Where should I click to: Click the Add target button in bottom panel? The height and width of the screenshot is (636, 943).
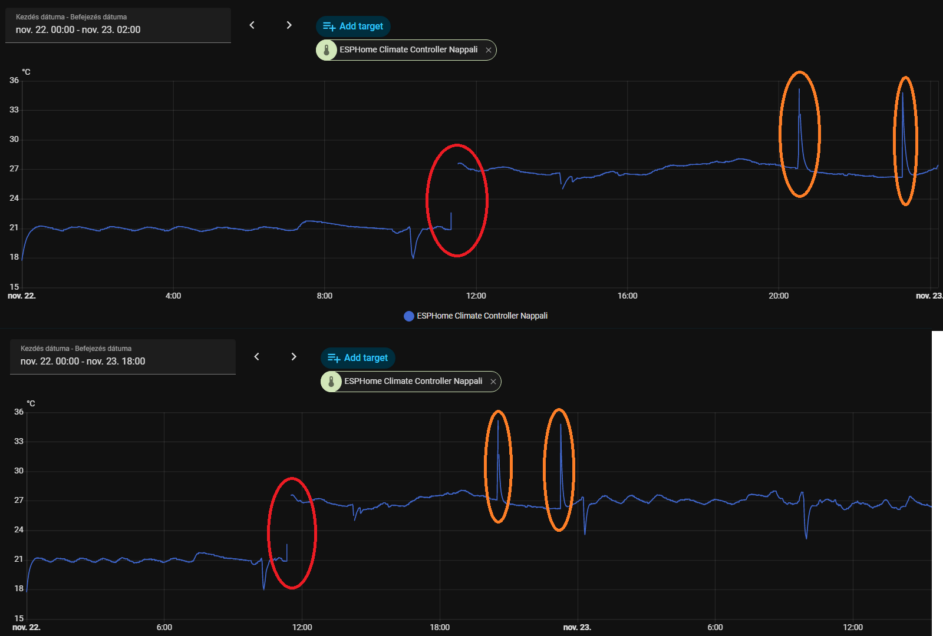coord(358,357)
